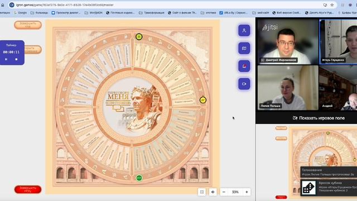
Task: Click the 'Завершить ход' end-turn button
Action: pos(28,25)
